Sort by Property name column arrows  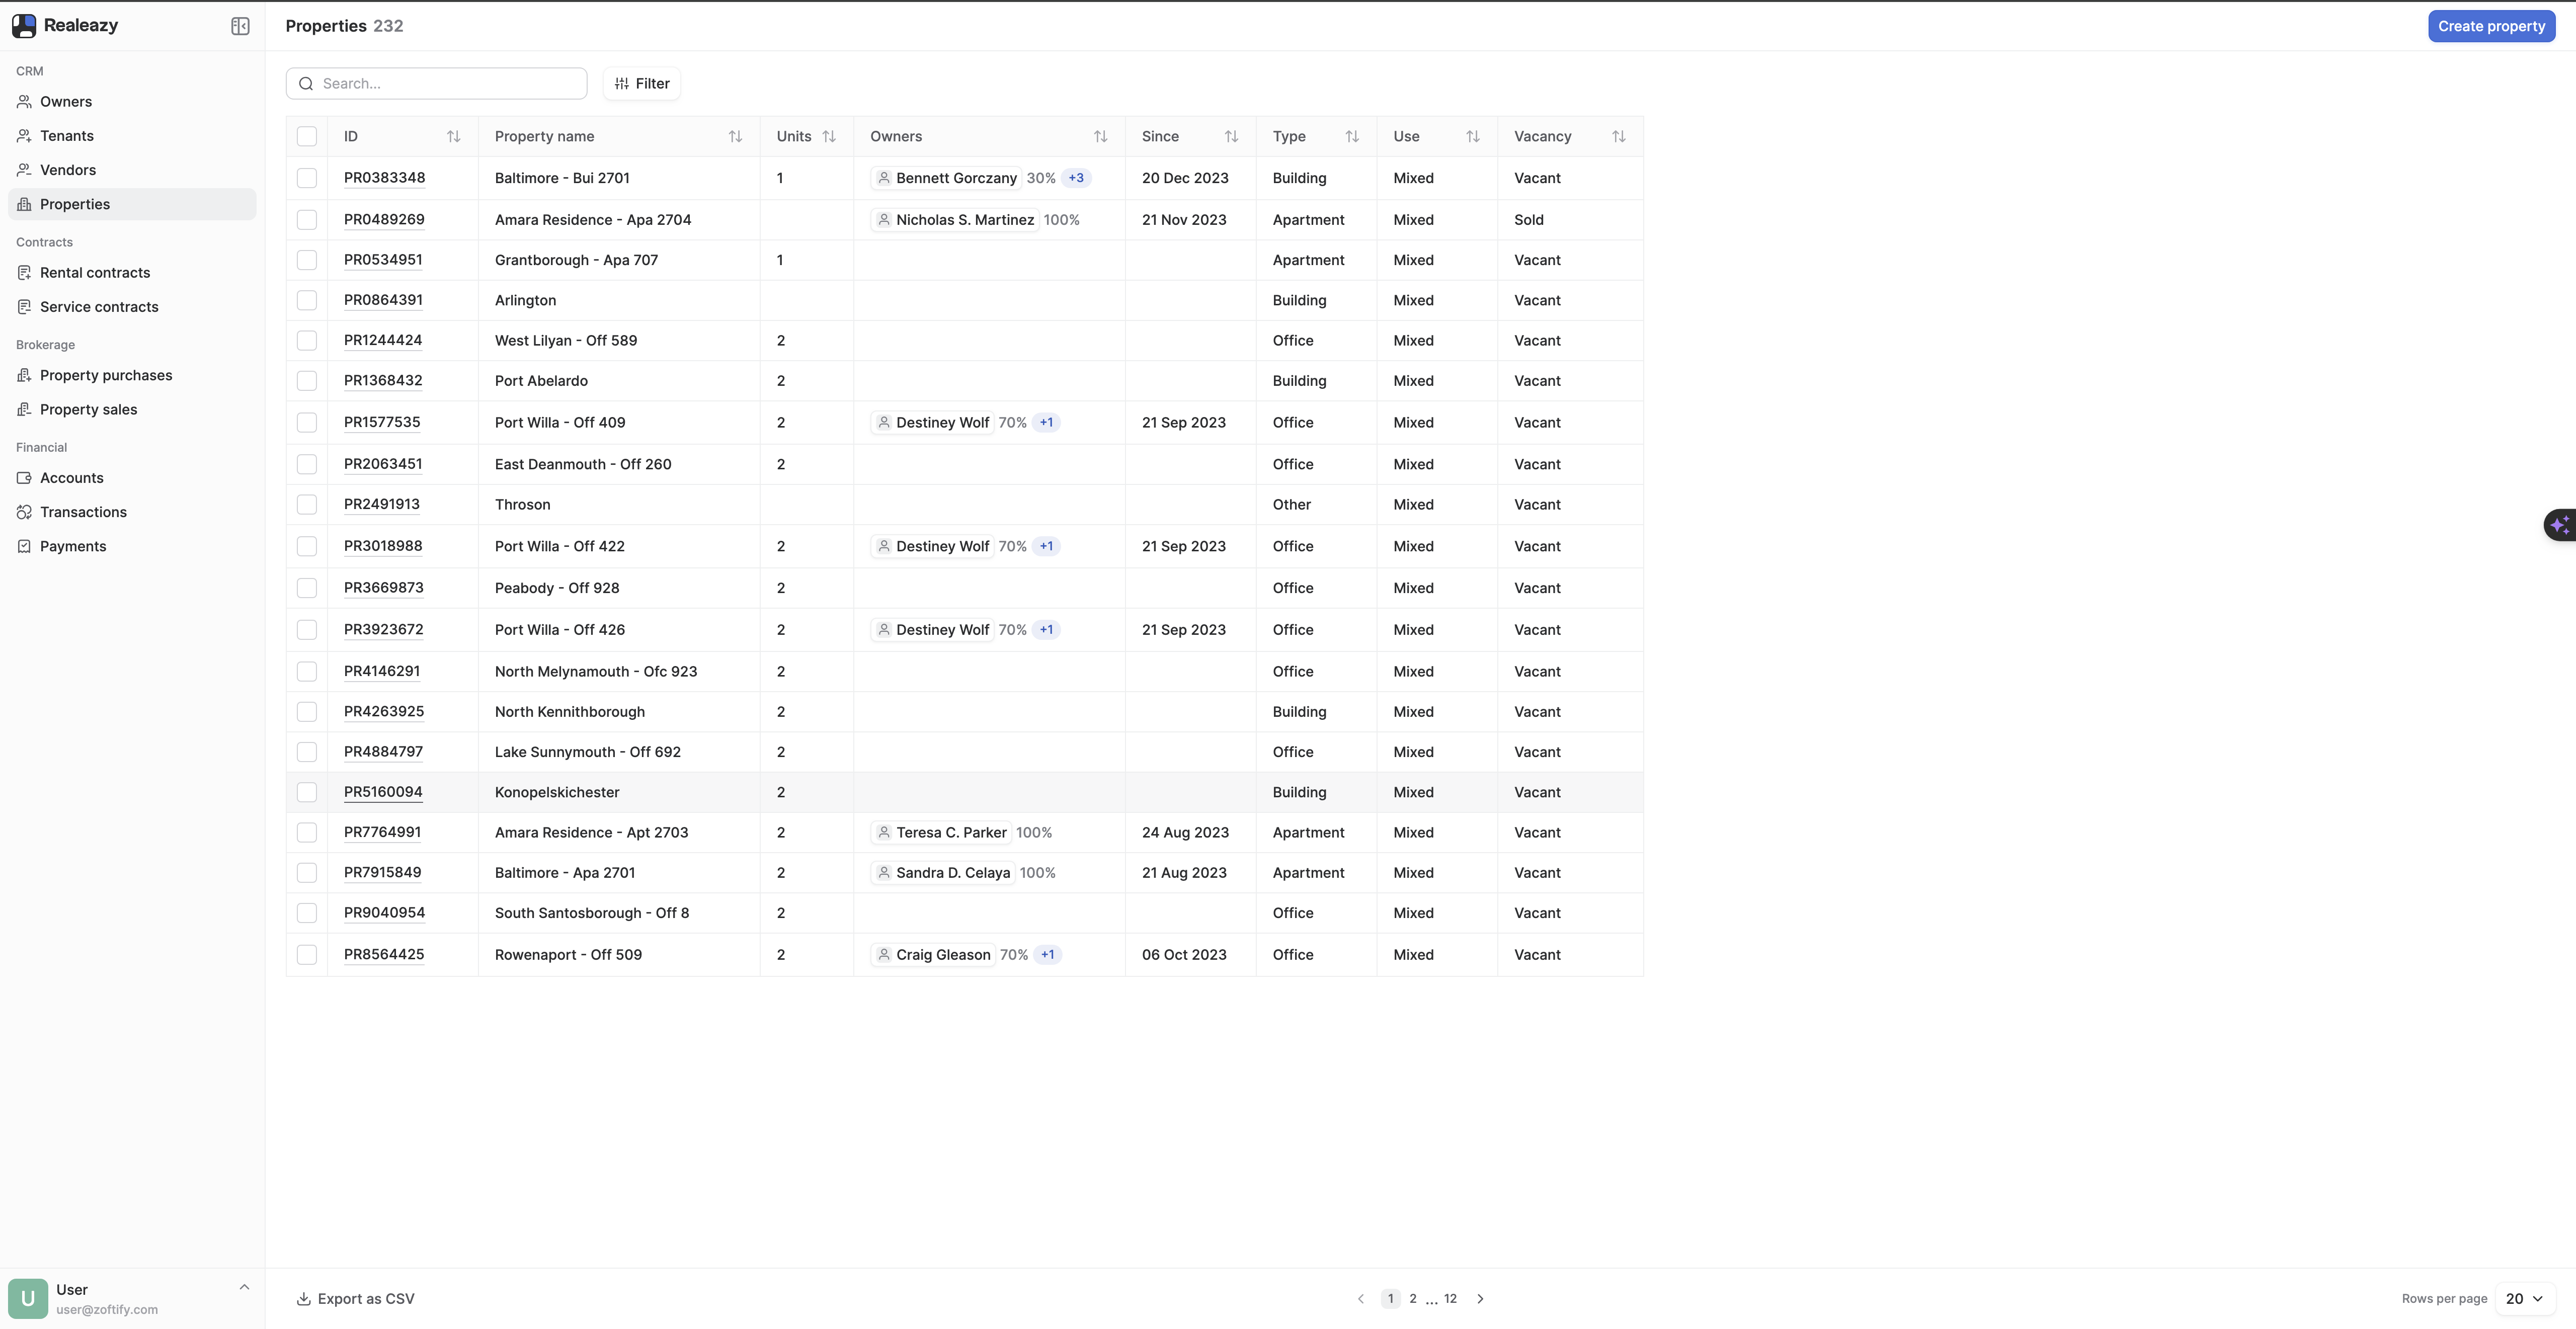(735, 137)
